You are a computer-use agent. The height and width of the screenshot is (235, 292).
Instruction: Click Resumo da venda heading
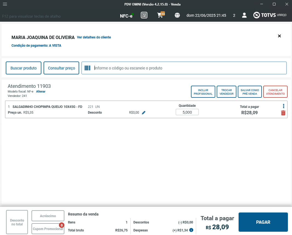click(83, 214)
